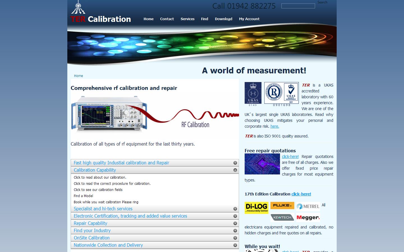This screenshot has height=252, width=404.
Task: Open the Contact menu item
Action: pyautogui.click(x=167, y=19)
